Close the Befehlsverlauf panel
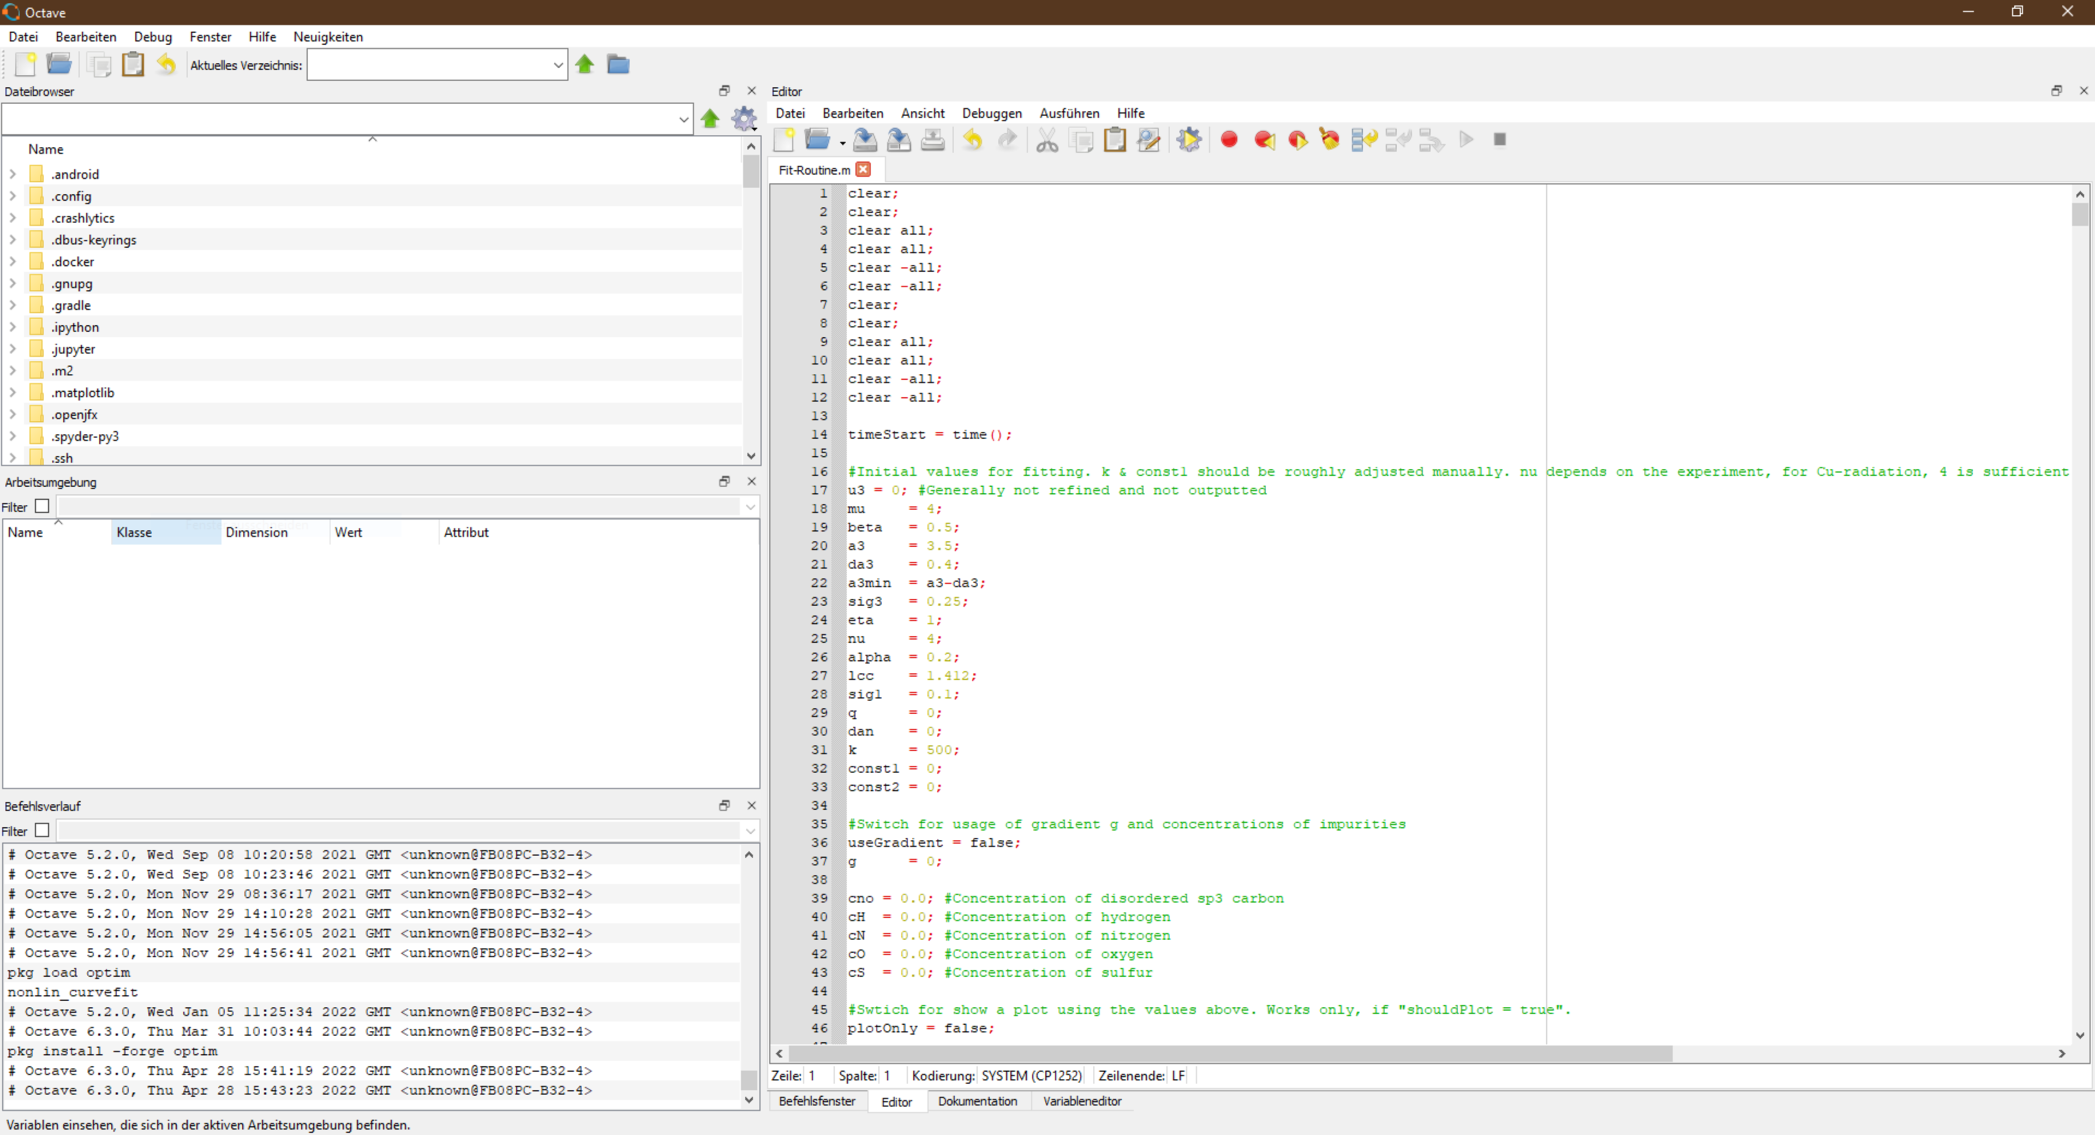 coord(751,805)
